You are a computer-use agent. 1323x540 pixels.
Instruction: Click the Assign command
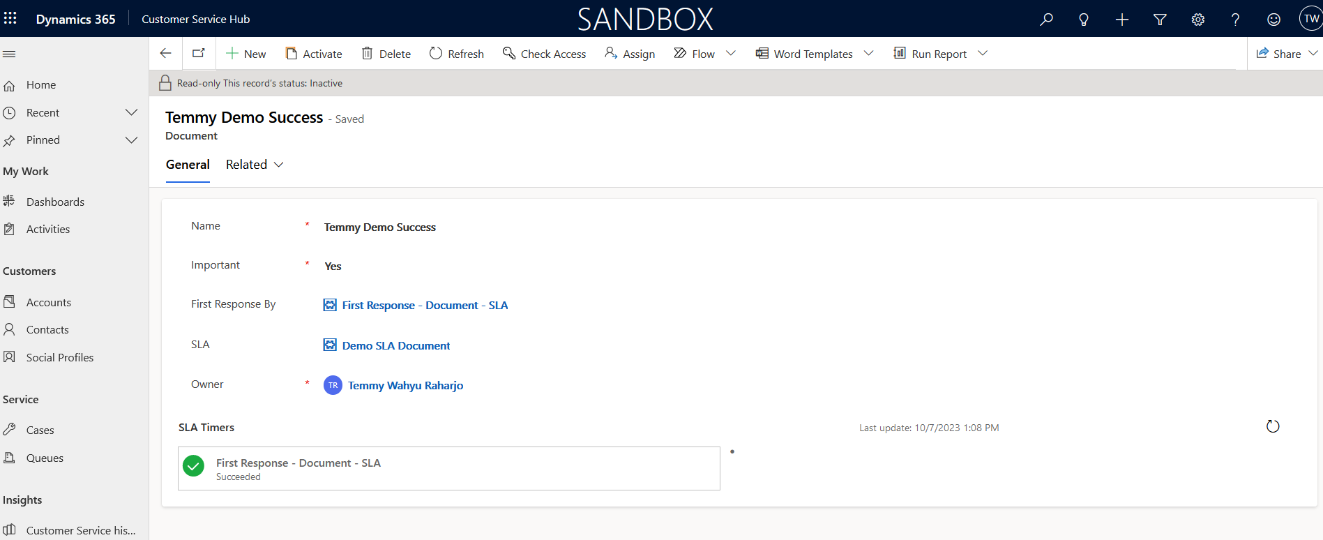coord(630,54)
